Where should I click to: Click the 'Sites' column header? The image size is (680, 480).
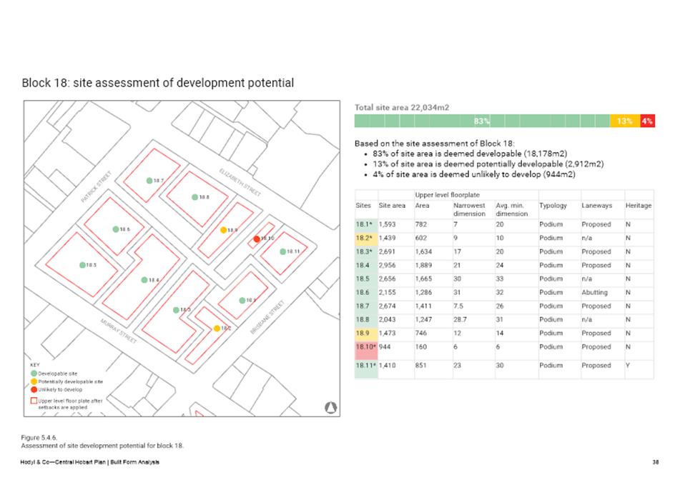pyautogui.click(x=363, y=205)
